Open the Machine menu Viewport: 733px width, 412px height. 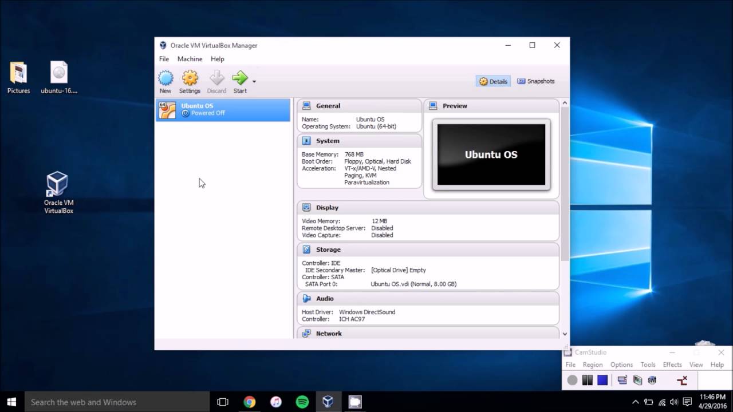(190, 59)
